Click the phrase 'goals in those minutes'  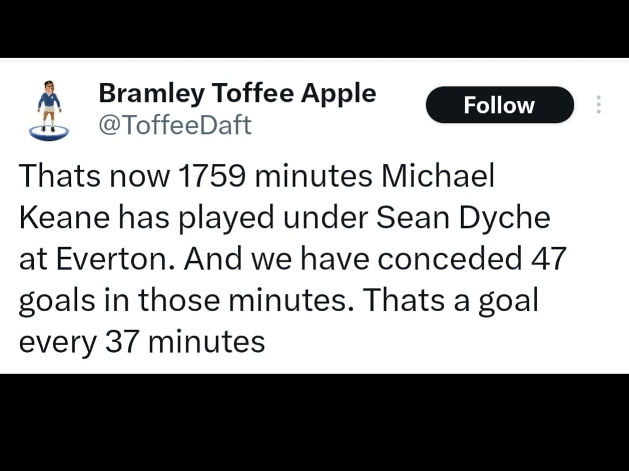[x=185, y=300]
